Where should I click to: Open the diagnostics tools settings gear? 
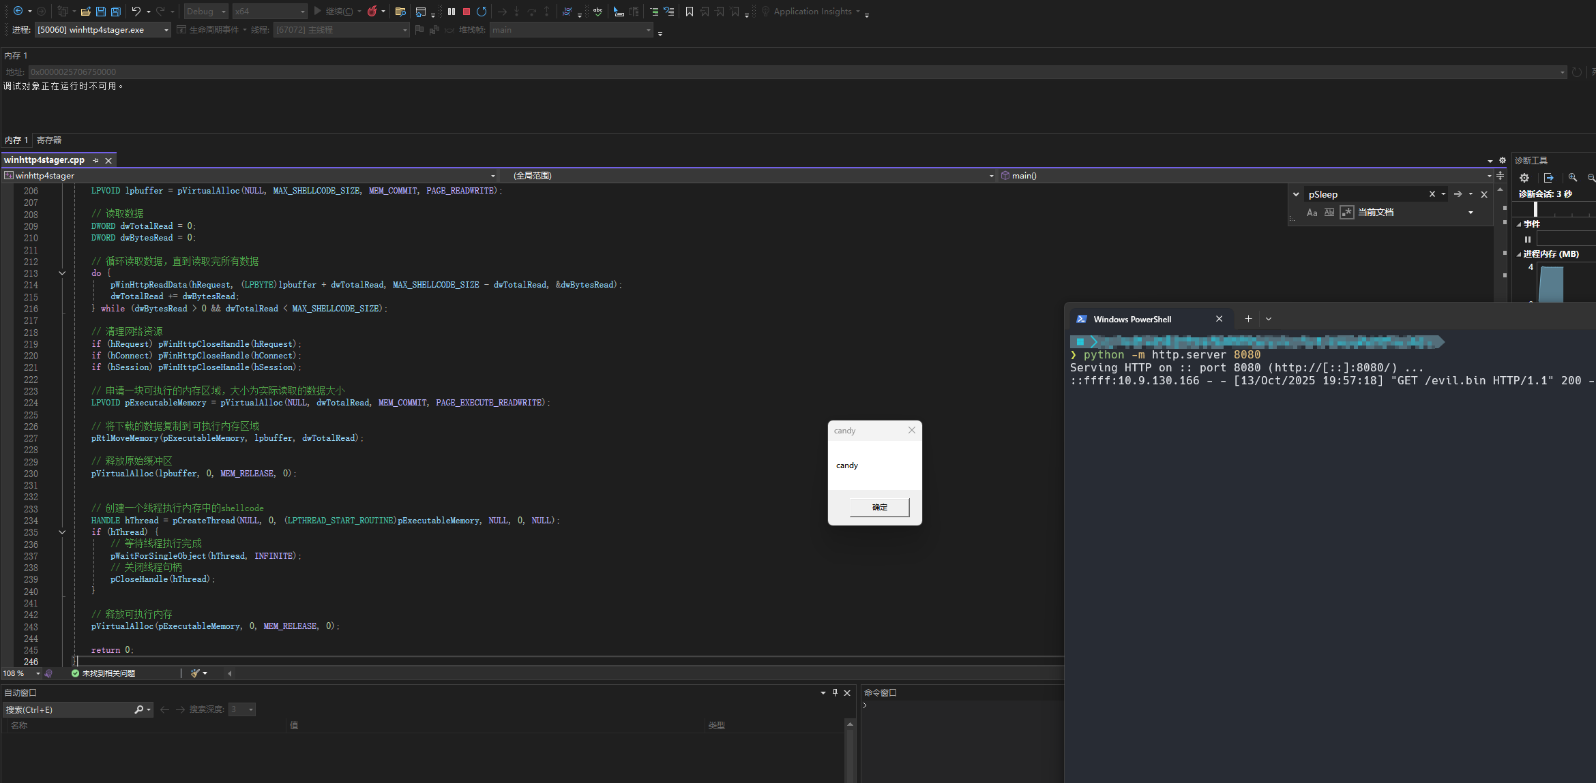[1524, 178]
